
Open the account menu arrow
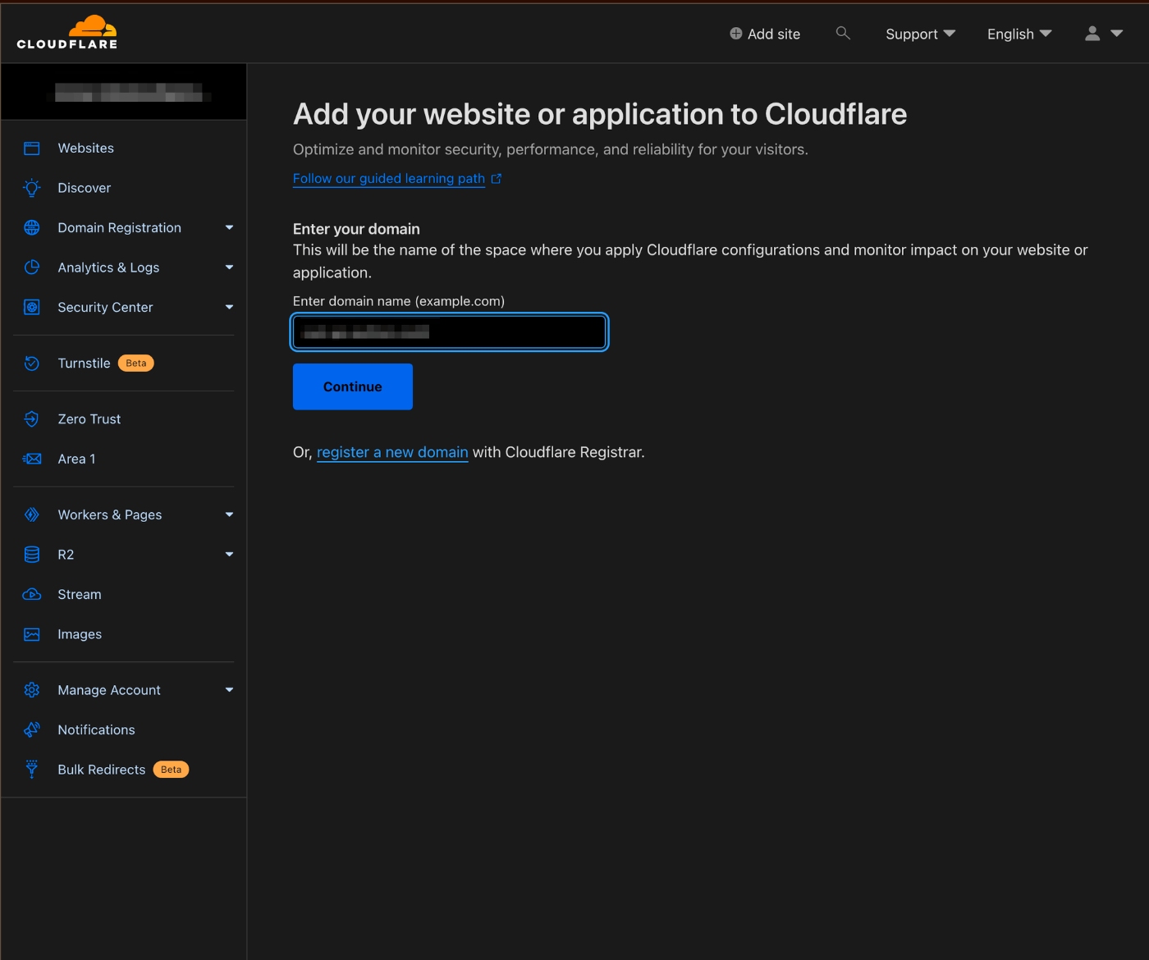(1117, 34)
